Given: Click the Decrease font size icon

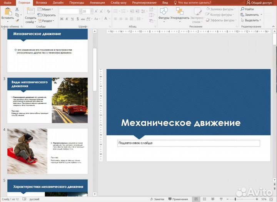Looking at the screenshot, I should [x=102, y=12].
